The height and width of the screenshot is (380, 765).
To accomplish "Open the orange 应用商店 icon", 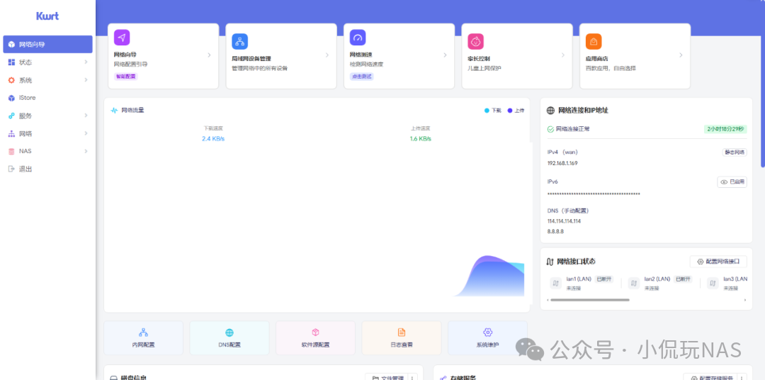I will (594, 42).
